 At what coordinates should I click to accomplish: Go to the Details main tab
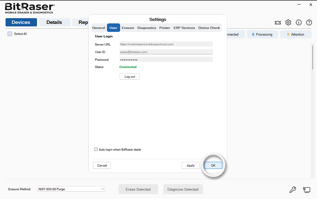click(55, 22)
